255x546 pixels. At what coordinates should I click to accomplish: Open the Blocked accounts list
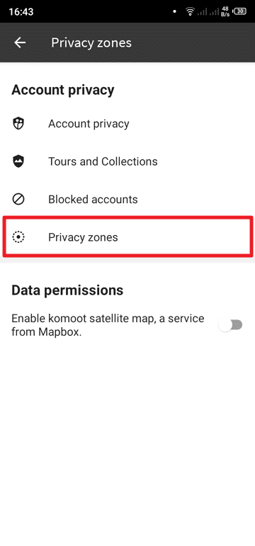click(127, 200)
